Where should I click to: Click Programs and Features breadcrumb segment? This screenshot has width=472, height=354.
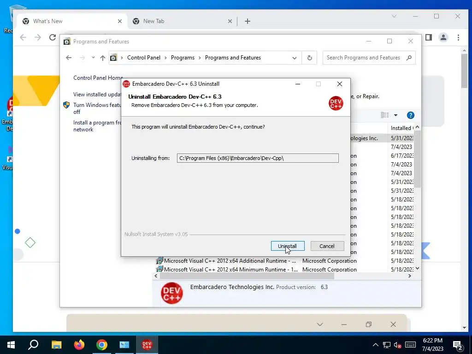click(233, 58)
